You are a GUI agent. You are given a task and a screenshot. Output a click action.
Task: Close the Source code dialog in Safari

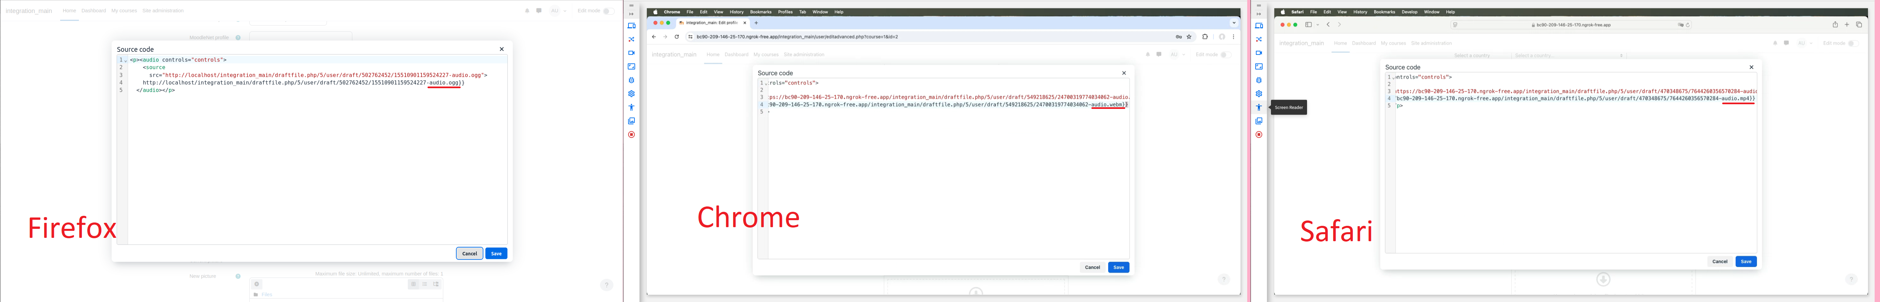click(x=1752, y=67)
